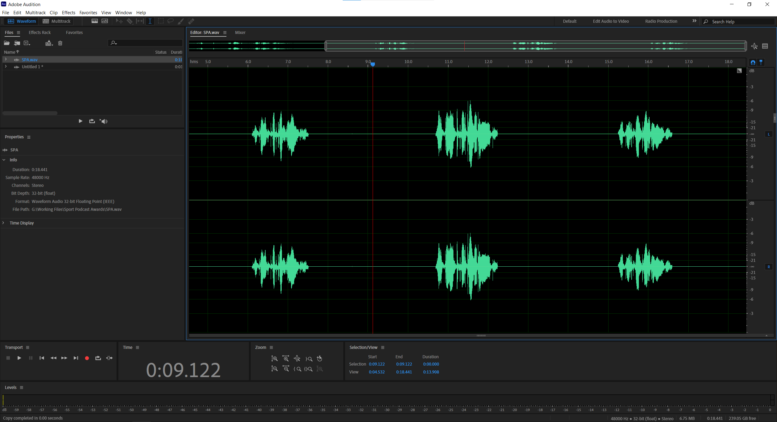Switch to Waveform view
The width and height of the screenshot is (777, 422).
coord(22,21)
